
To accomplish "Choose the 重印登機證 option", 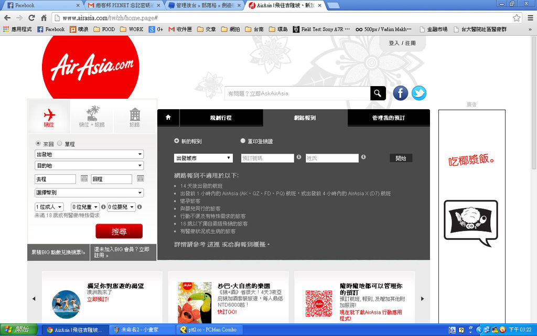I will (x=243, y=141).
